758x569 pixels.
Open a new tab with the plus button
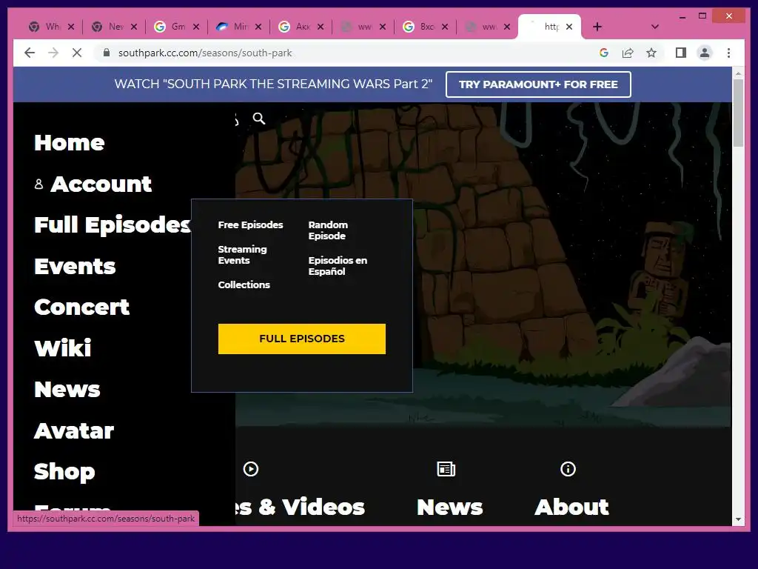(597, 27)
